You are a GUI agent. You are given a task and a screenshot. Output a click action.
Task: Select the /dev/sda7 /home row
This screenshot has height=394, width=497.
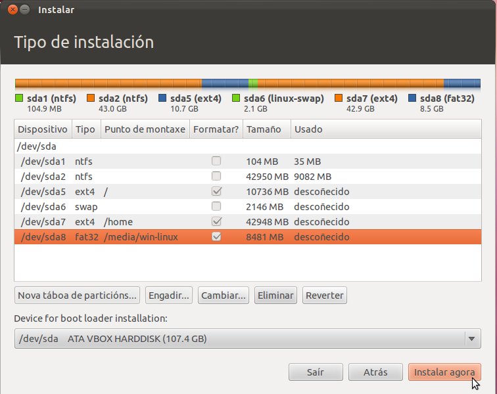[248, 222]
